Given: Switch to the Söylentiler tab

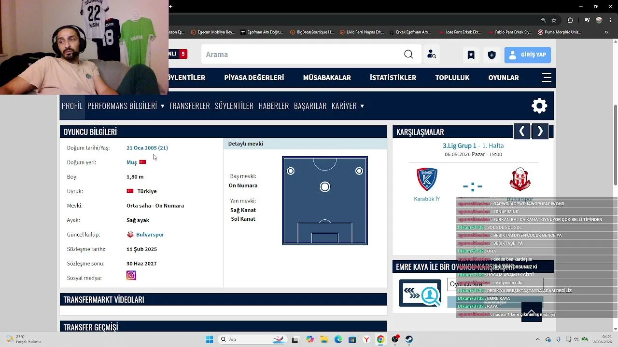Looking at the screenshot, I should click(234, 106).
